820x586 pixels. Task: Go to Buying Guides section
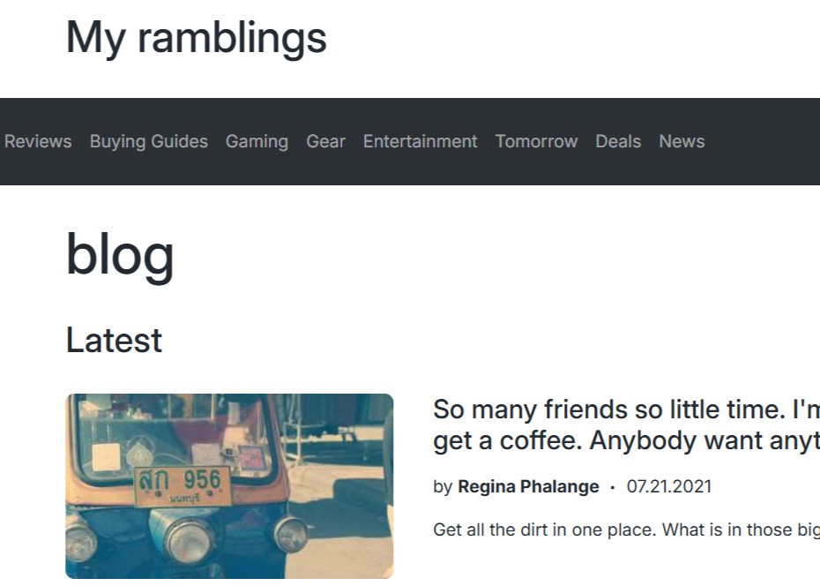coord(148,141)
